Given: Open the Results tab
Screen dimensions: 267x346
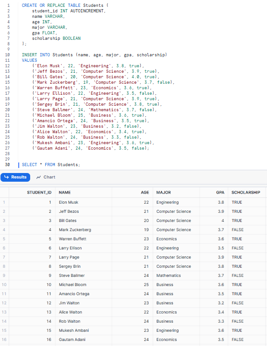Looking at the screenshot, I should 15,177.
